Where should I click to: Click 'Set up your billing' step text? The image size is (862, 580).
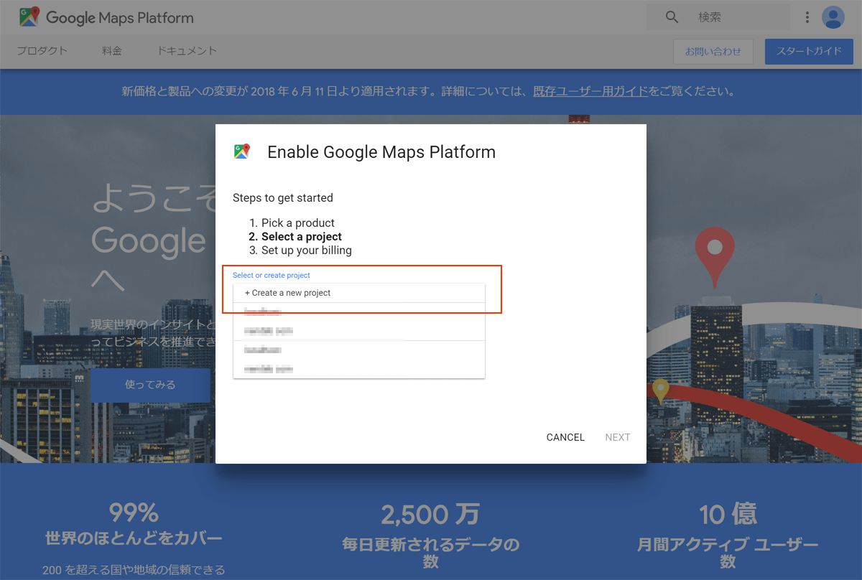(307, 251)
